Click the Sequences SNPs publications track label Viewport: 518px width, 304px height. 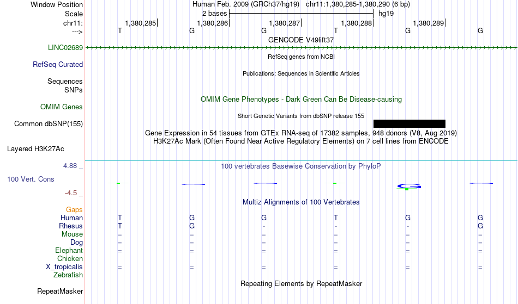pyautogui.click(x=65, y=85)
